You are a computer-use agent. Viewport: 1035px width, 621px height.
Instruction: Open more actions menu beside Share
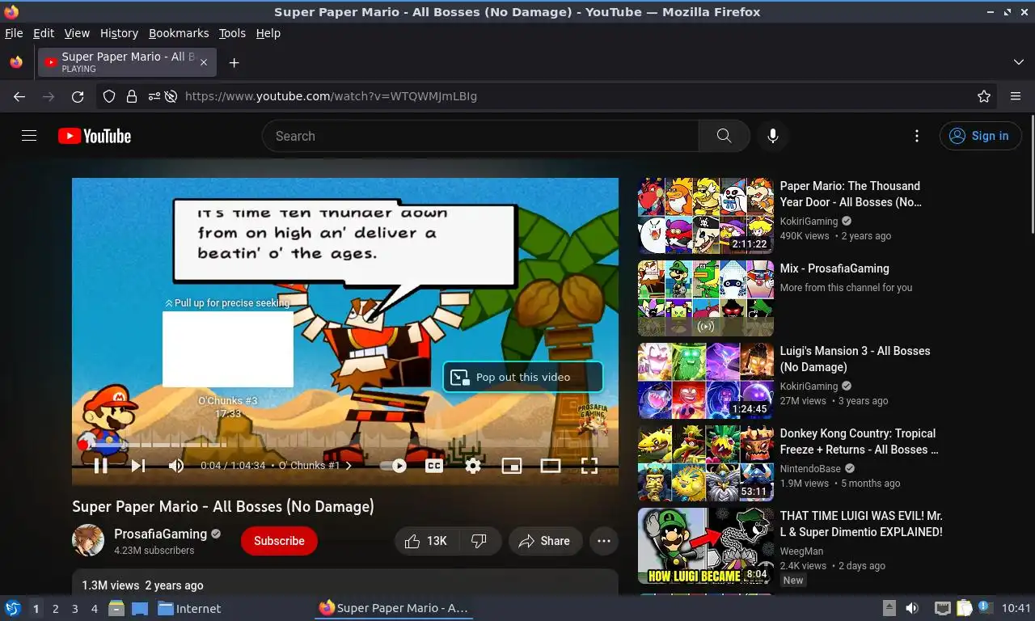604,541
